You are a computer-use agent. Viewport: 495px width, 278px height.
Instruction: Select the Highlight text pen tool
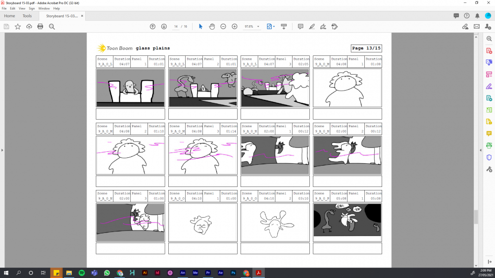(x=312, y=26)
